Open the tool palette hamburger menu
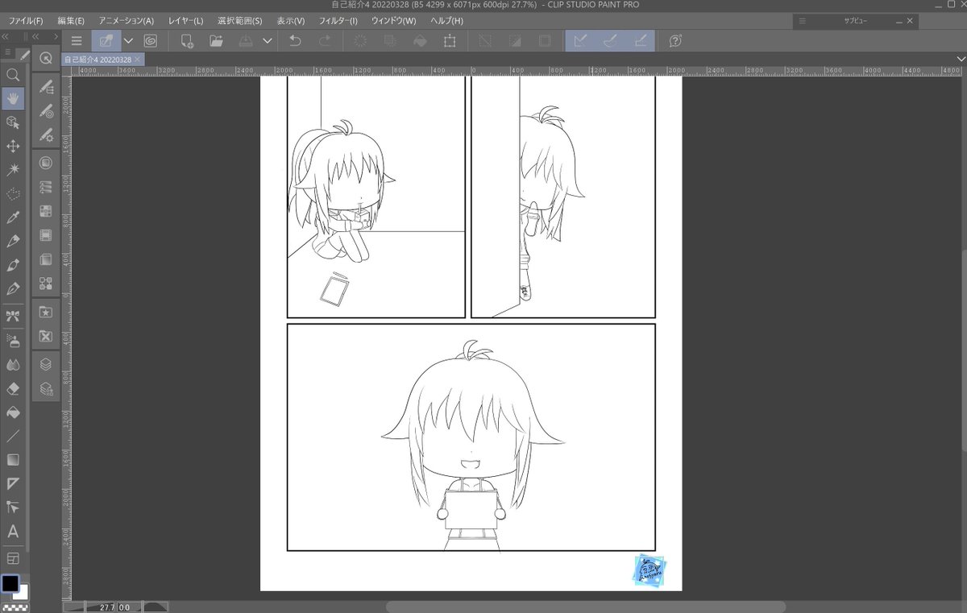Viewport: 967px width, 613px height. [x=9, y=52]
